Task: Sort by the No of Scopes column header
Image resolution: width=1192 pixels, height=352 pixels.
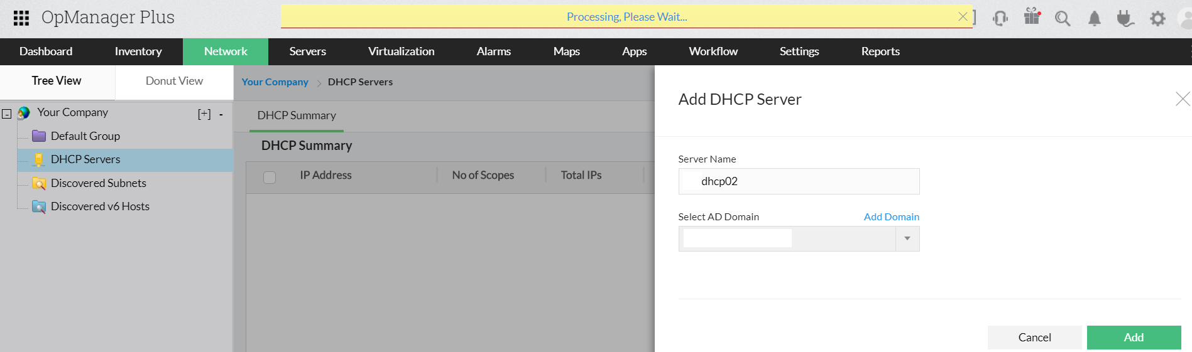Action: tap(483, 176)
